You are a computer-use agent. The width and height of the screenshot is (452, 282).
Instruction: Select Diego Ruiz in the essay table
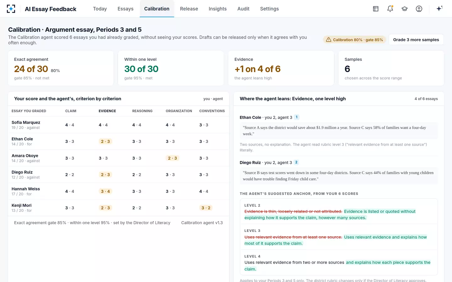(x=22, y=172)
